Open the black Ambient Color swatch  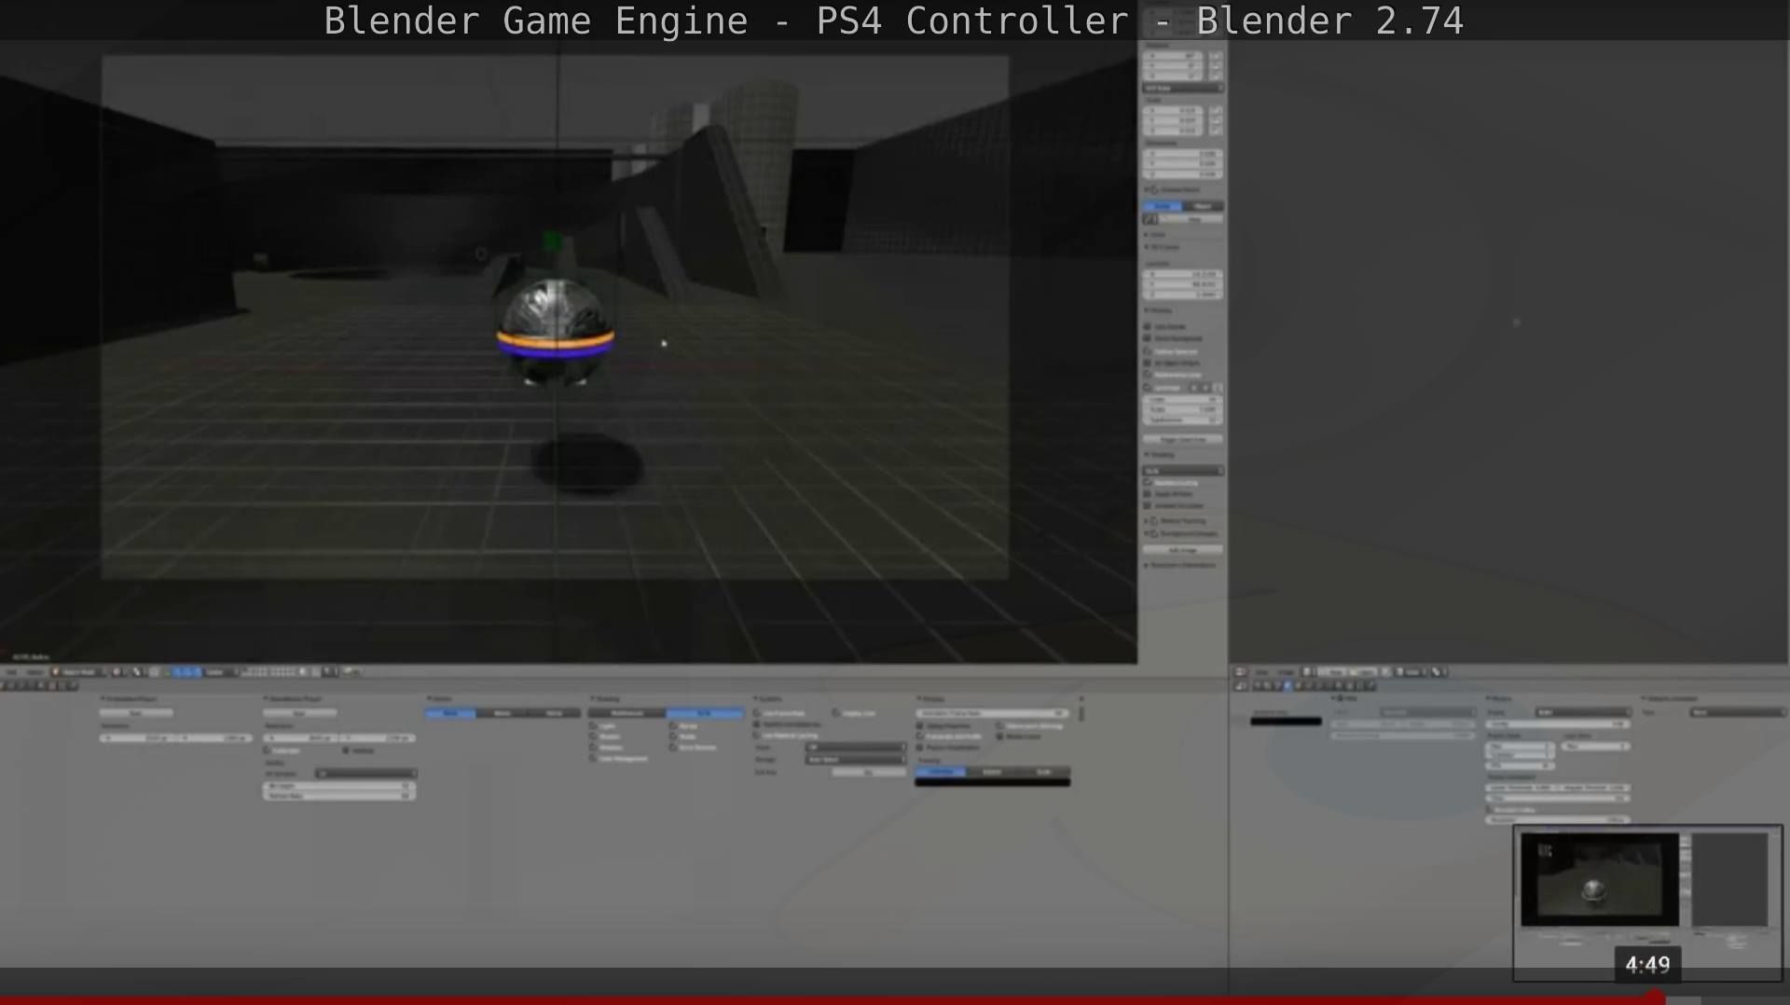1286,721
